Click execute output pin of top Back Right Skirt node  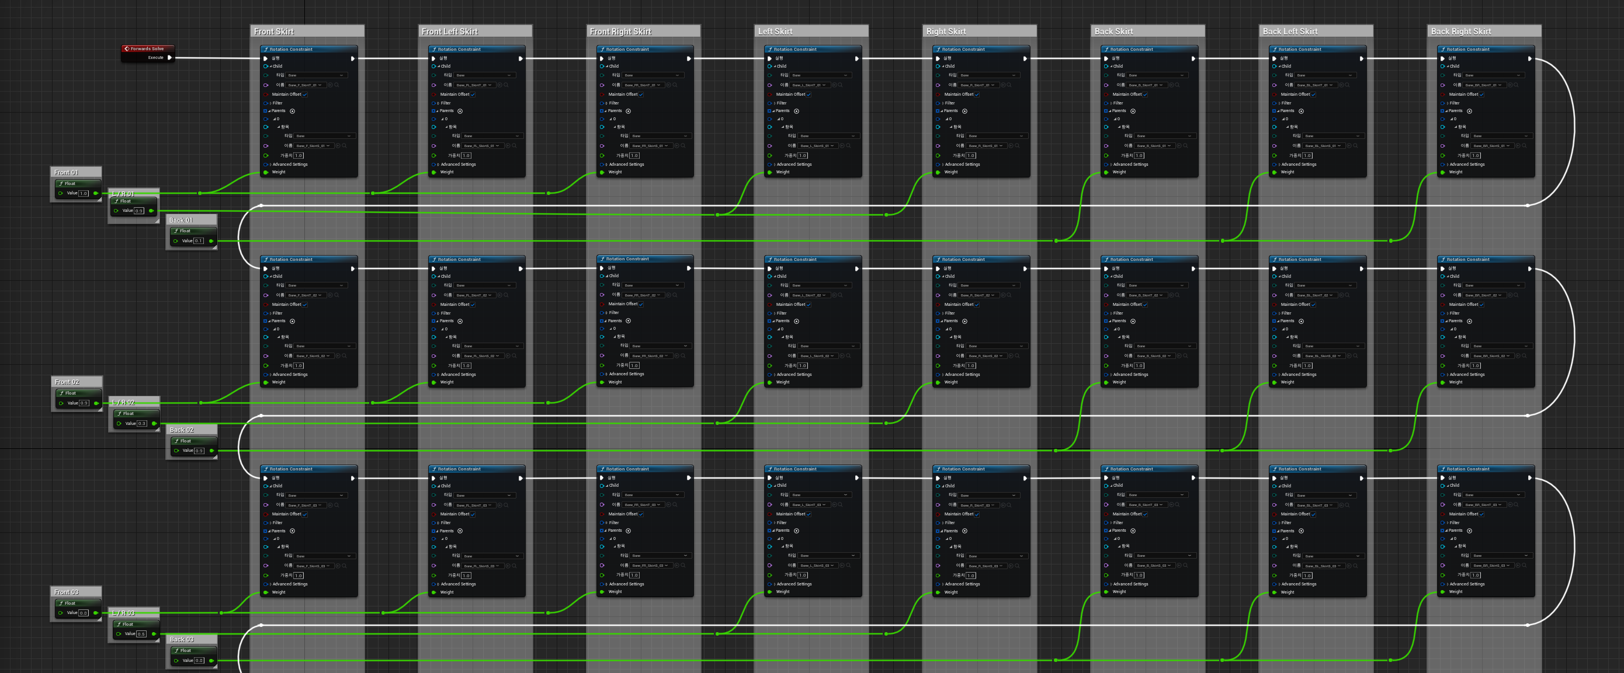point(1529,58)
